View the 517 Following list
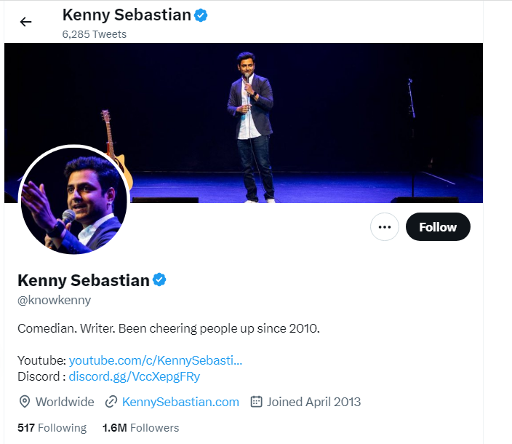512x444 pixels. pyautogui.click(x=52, y=427)
